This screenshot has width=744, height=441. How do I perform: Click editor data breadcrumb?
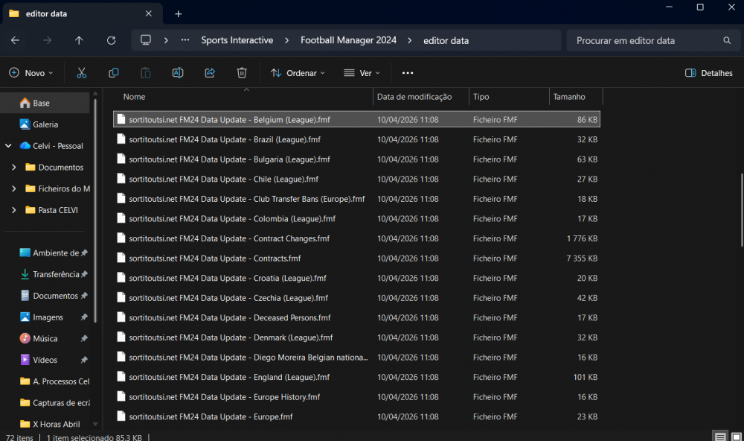click(446, 41)
